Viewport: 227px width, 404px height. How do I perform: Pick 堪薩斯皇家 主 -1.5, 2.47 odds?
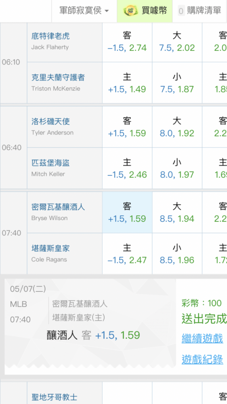(x=127, y=254)
